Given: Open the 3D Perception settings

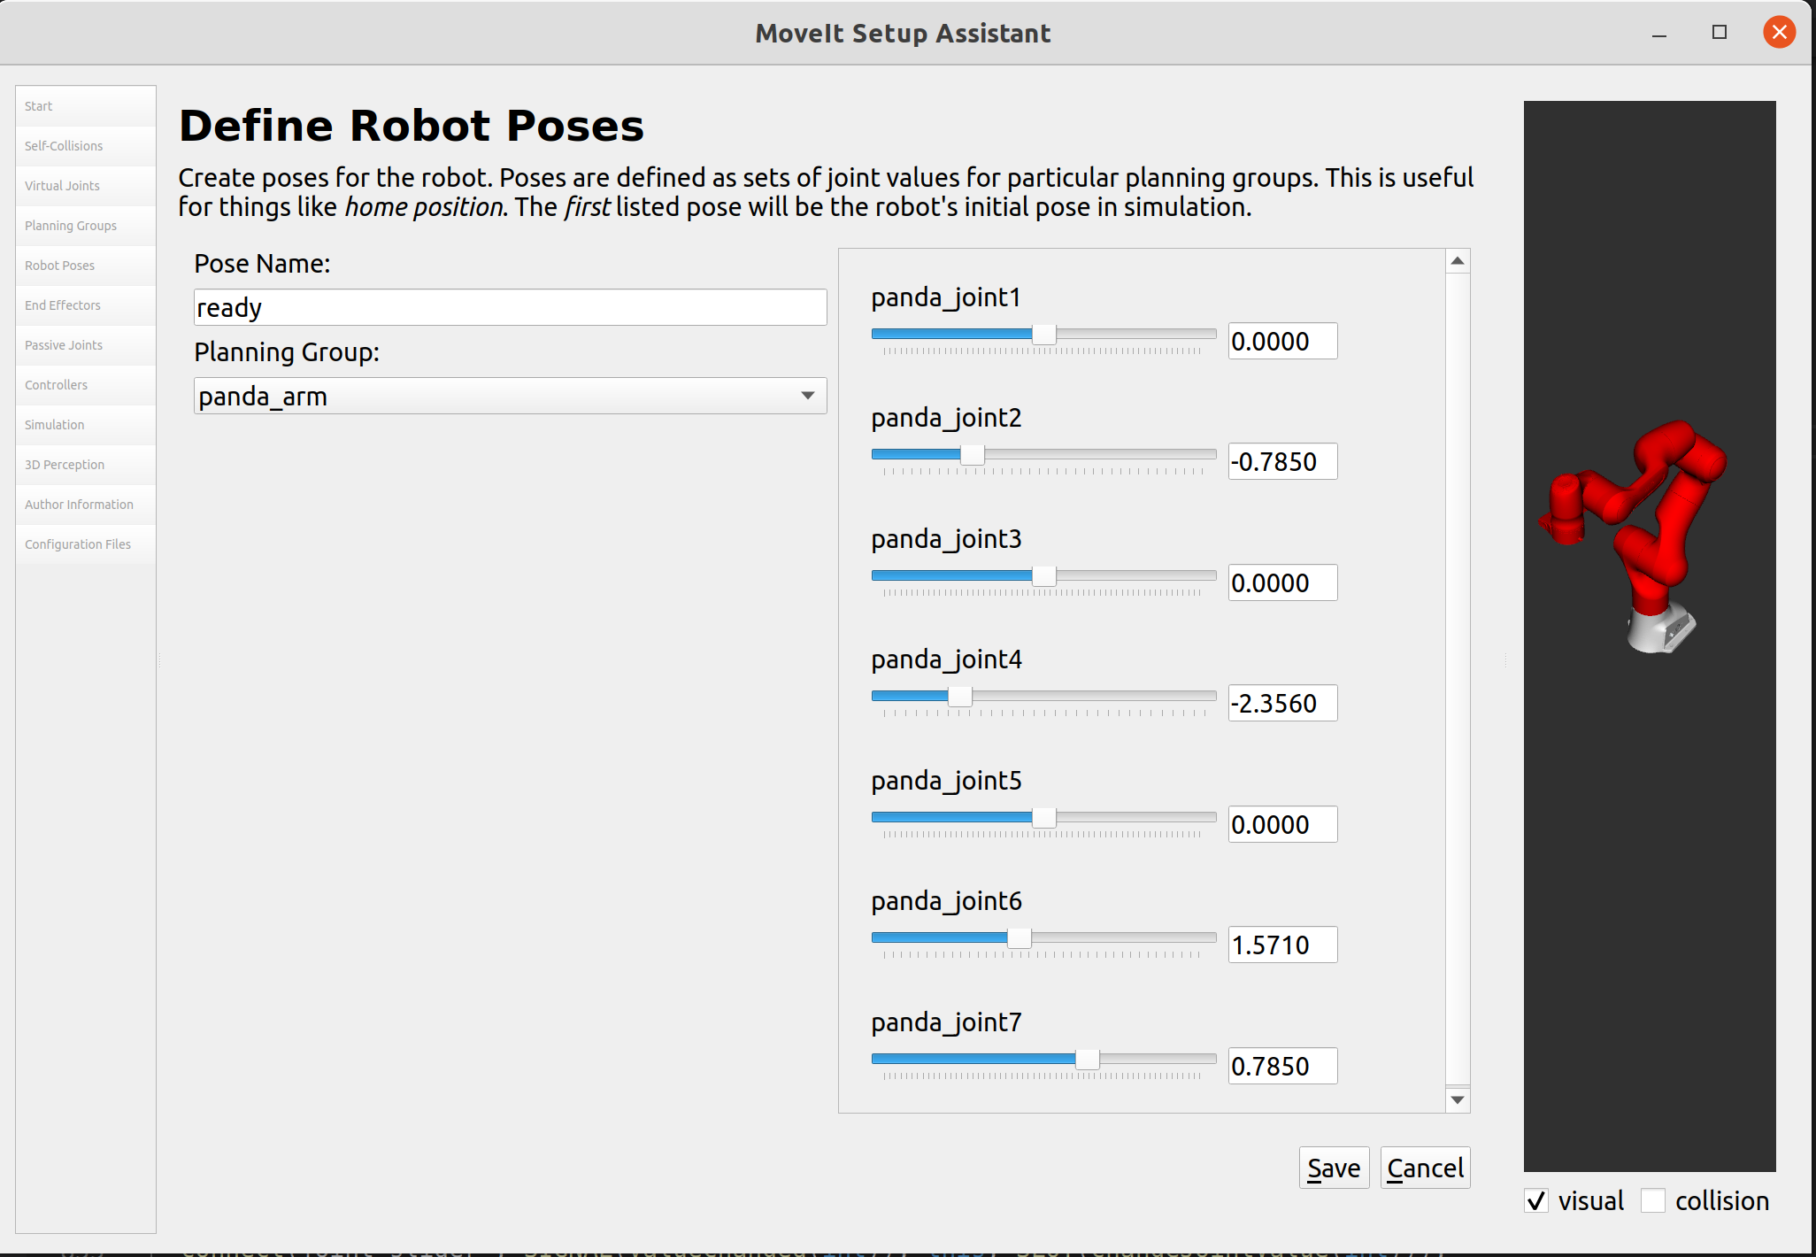Looking at the screenshot, I should pos(64,464).
